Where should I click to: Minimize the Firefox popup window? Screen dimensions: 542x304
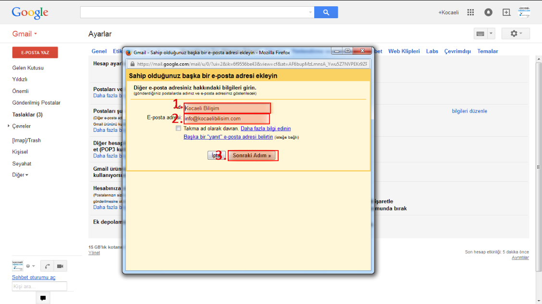(x=337, y=51)
